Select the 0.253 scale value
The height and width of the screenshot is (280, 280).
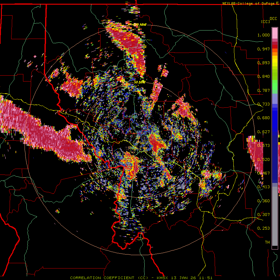tap(264, 228)
